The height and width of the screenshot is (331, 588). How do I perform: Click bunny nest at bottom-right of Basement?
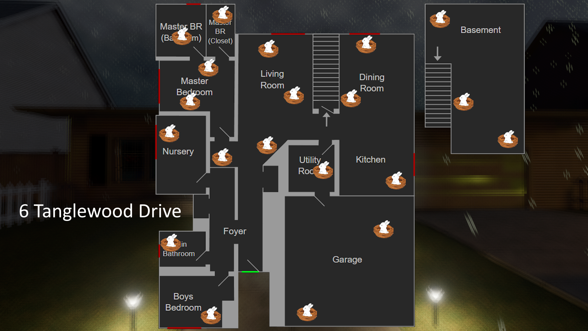(x=508, y=139)
